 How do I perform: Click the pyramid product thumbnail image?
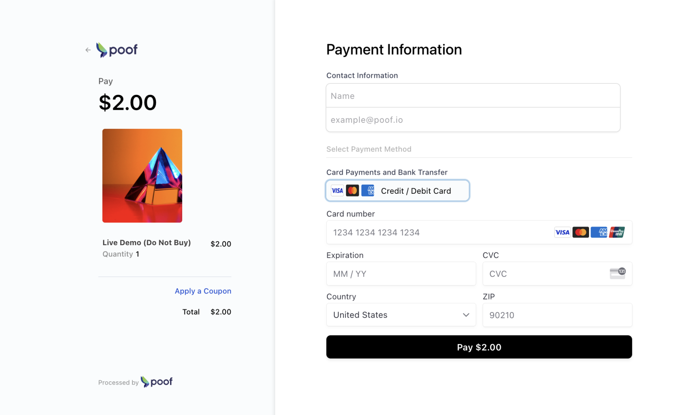pyautogui.click(x=142, y=175)
